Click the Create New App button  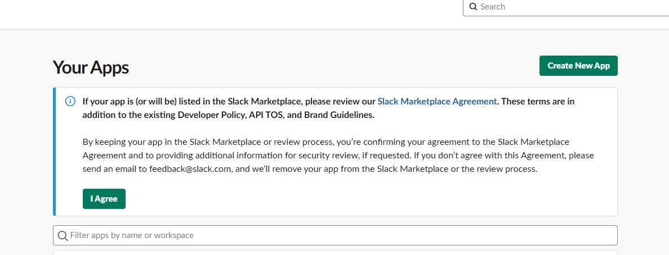578,66
